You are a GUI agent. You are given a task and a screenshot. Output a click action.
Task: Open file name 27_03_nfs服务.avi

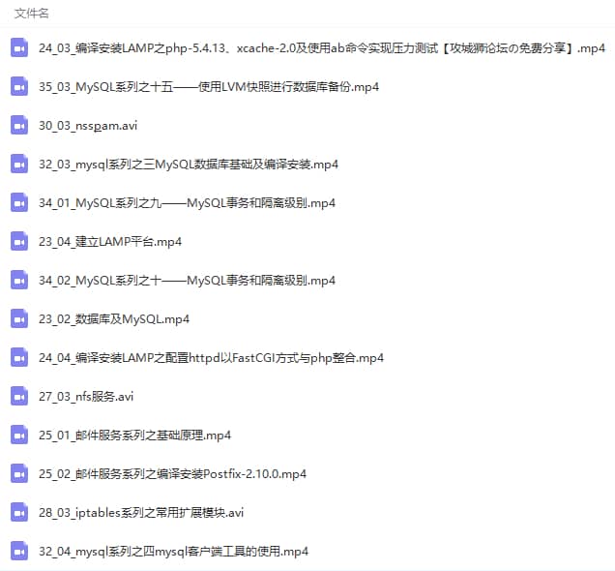pos(86,397)
